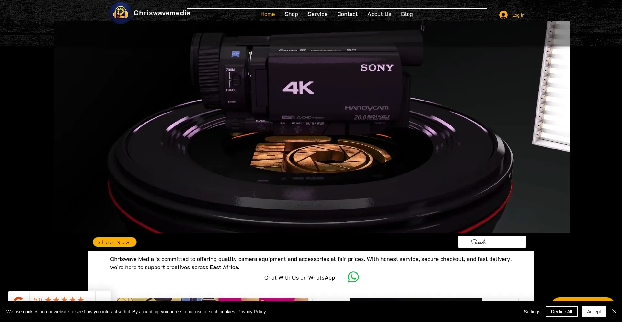622x322 pixels.
Task: Open the Blog section
Action: 407,14
